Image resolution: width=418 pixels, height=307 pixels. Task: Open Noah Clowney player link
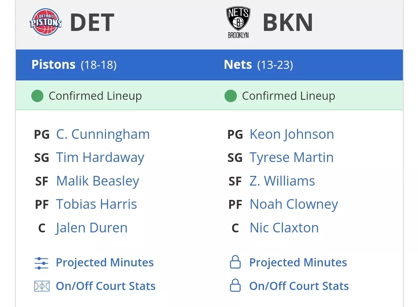tap(294, 205)
